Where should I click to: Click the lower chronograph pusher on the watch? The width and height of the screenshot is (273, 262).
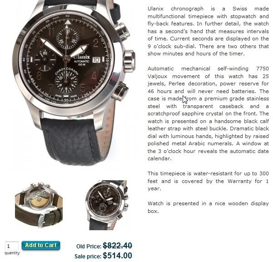click(x=120, y=91)
